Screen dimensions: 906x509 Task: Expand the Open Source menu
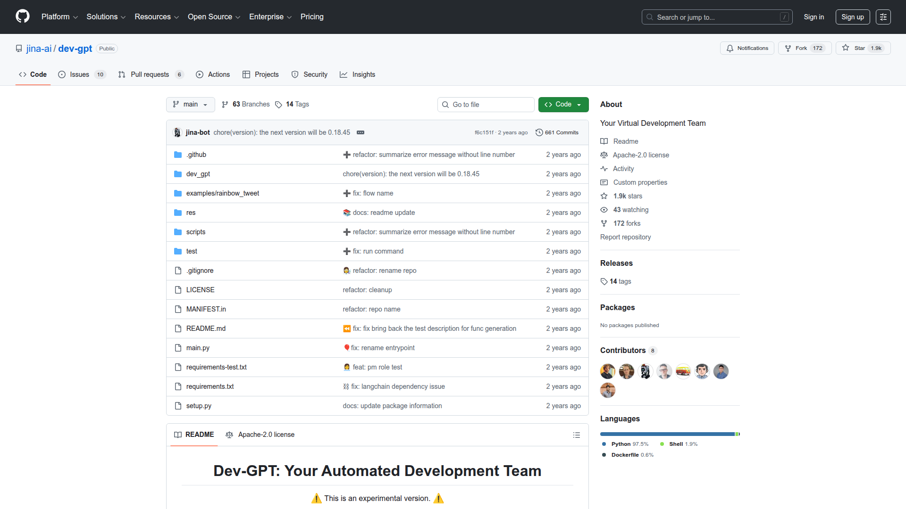click(x=213, y=16)
